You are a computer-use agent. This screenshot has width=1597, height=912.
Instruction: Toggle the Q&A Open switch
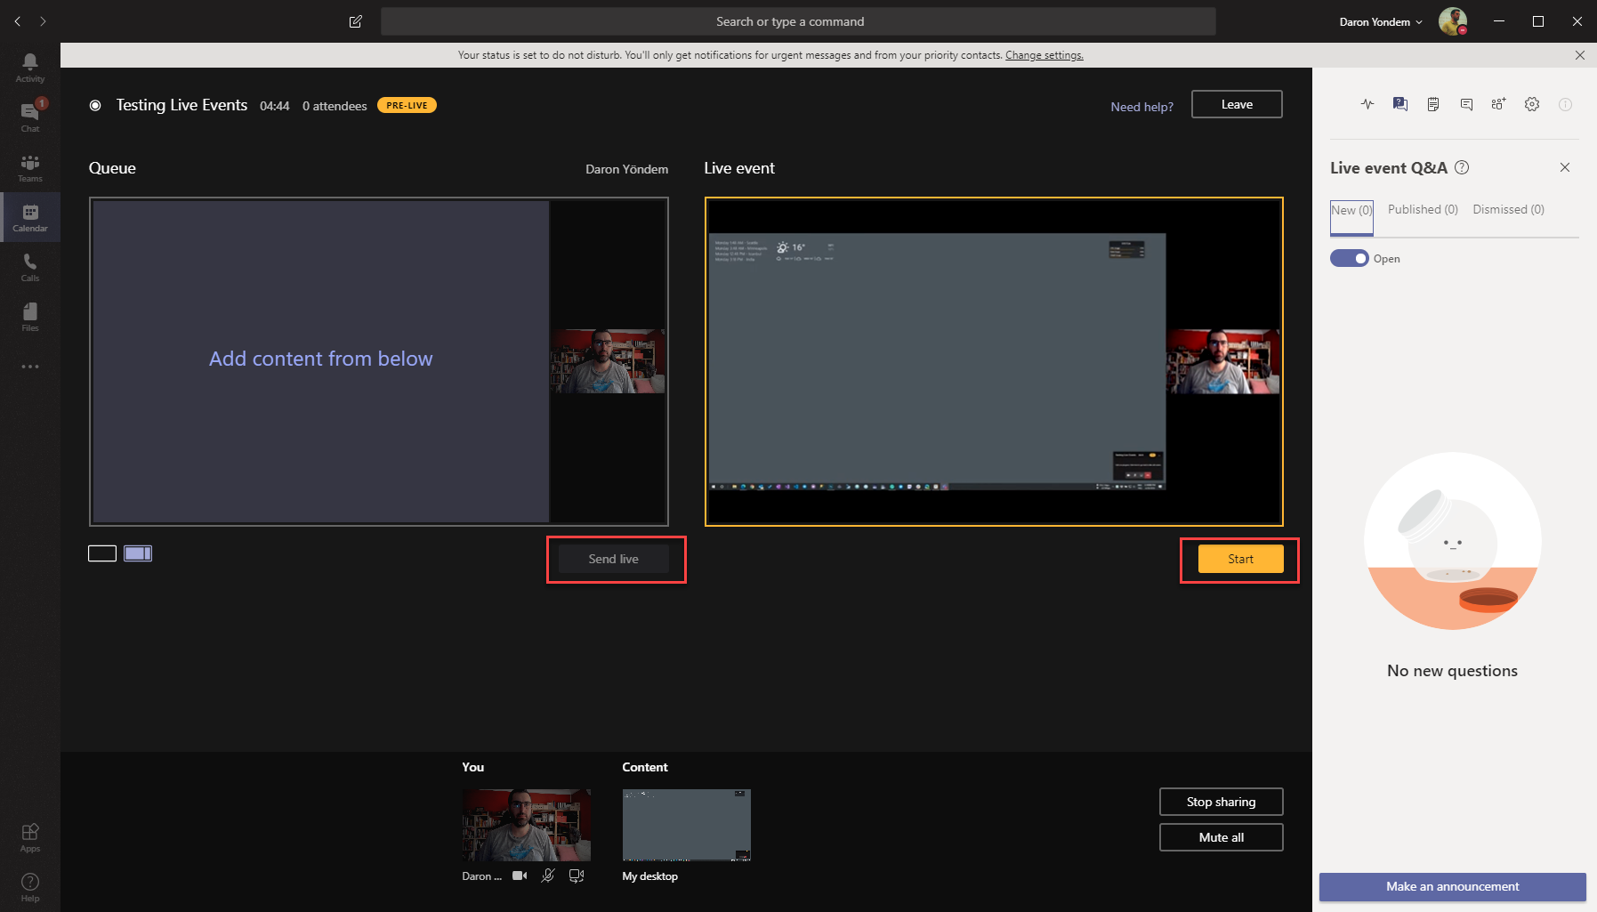(x=1349, y=258)
